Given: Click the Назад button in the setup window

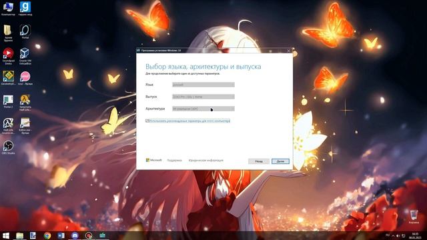Looking at the screenshot, I should click(259, 161).
